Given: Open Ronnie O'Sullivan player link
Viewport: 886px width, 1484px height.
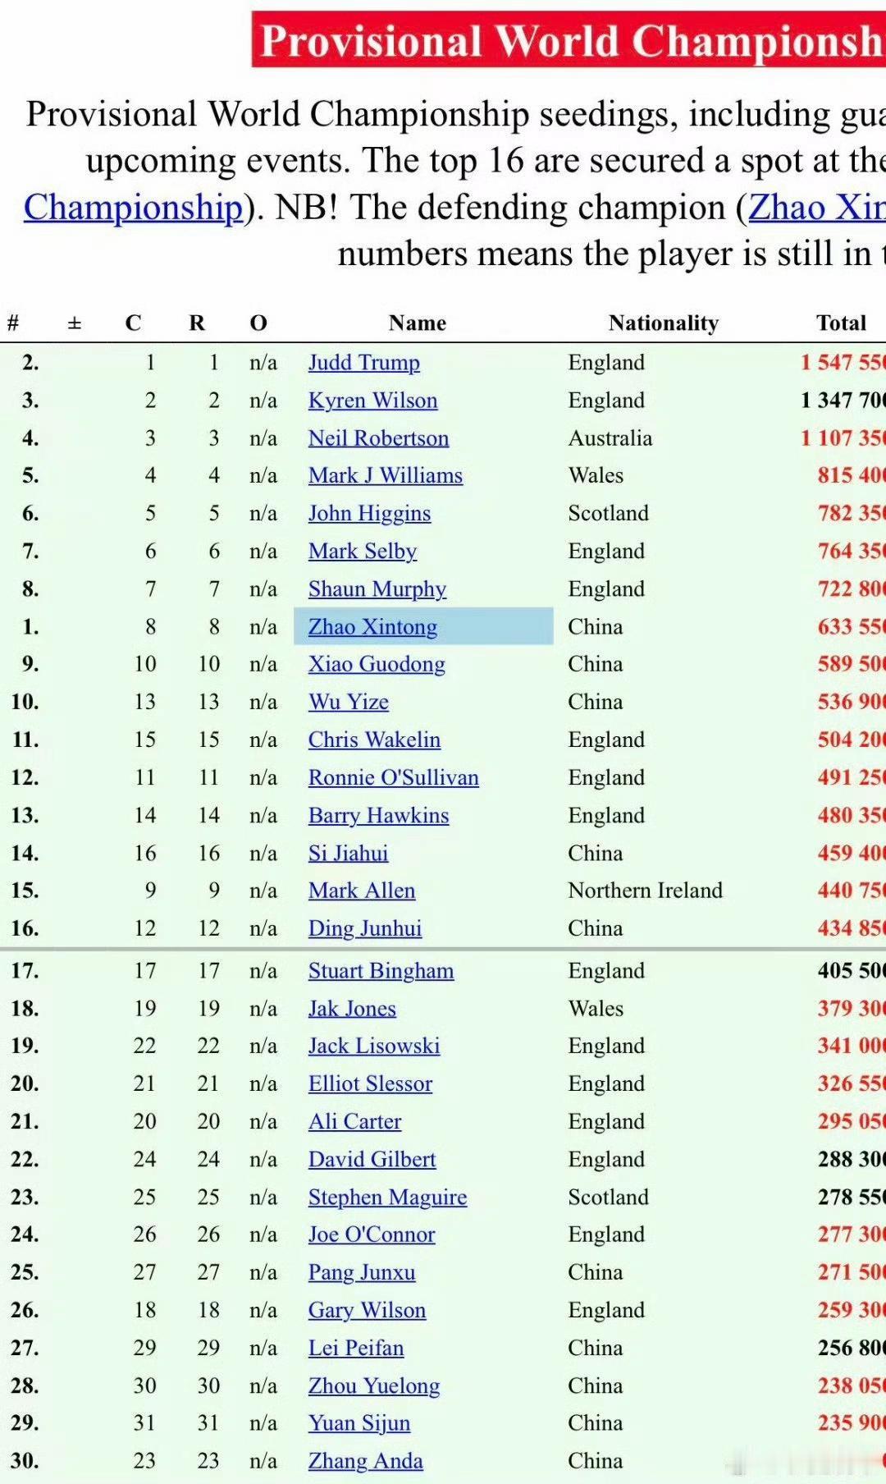Looking at the screenshot, I should (393, 778).
